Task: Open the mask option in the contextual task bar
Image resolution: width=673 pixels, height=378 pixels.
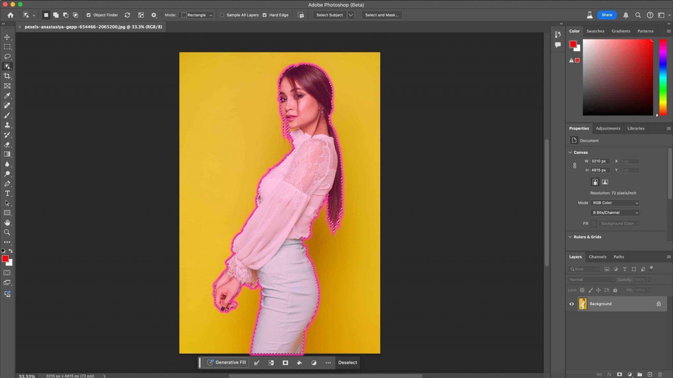Action: click(285, 363)
